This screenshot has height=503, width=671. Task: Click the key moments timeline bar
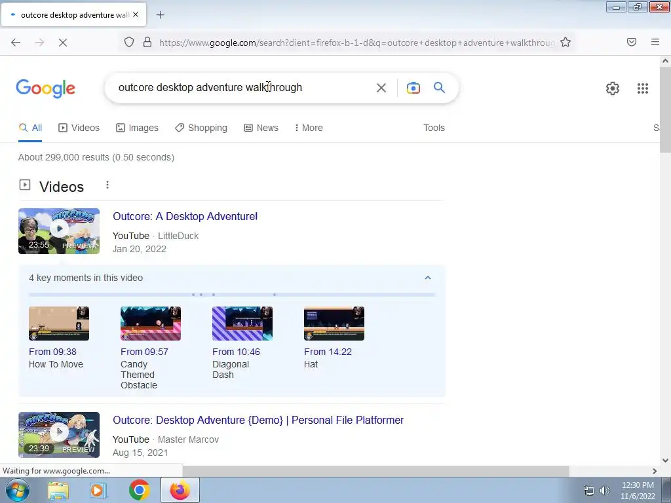(x=232, y=295)
